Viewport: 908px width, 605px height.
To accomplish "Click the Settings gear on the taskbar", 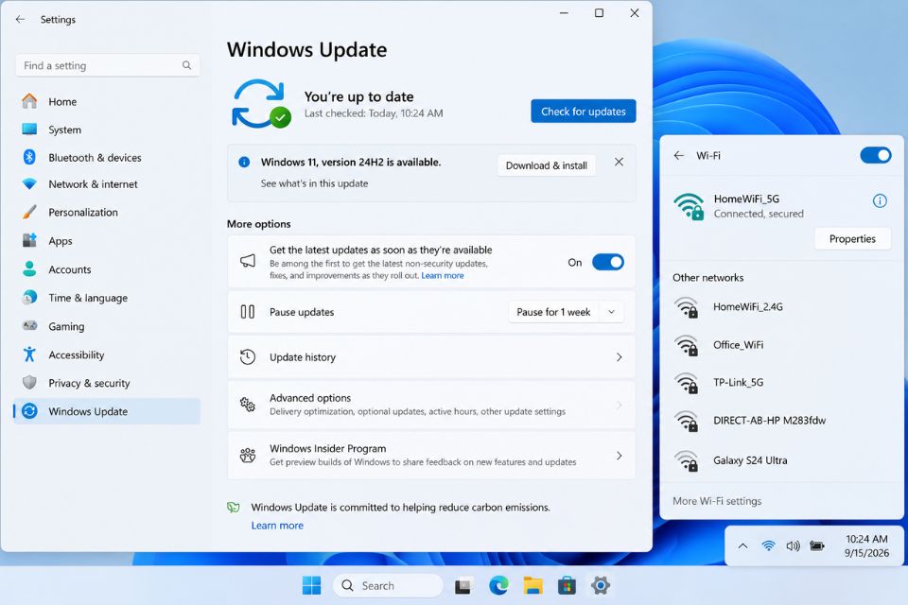I will (601, 586).
